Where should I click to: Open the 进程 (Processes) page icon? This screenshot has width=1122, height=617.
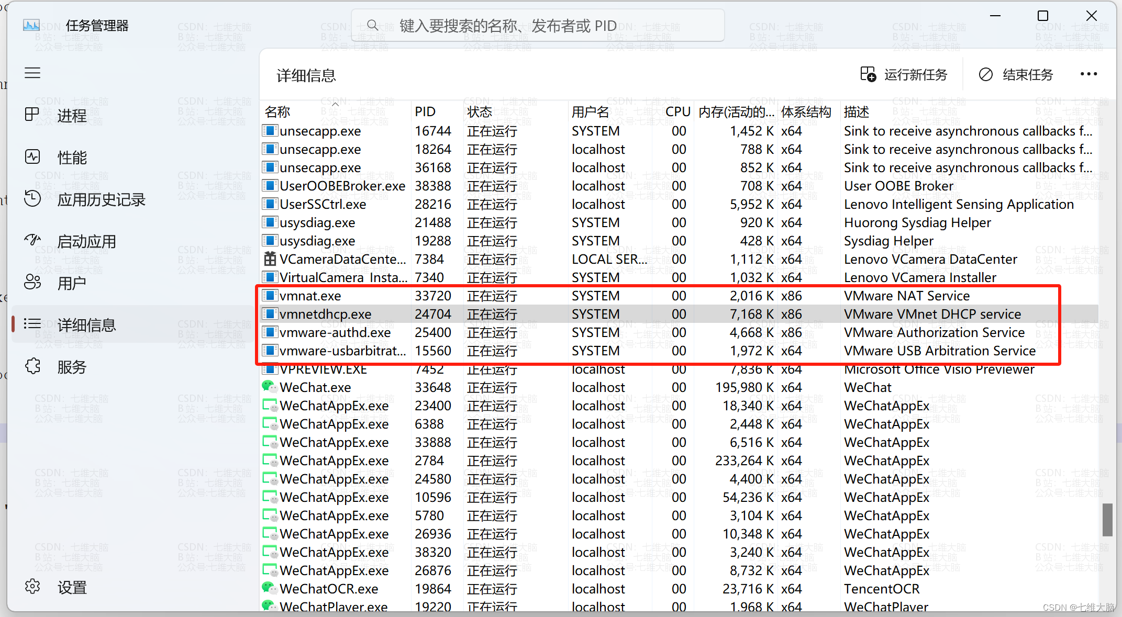click(32, 115)
